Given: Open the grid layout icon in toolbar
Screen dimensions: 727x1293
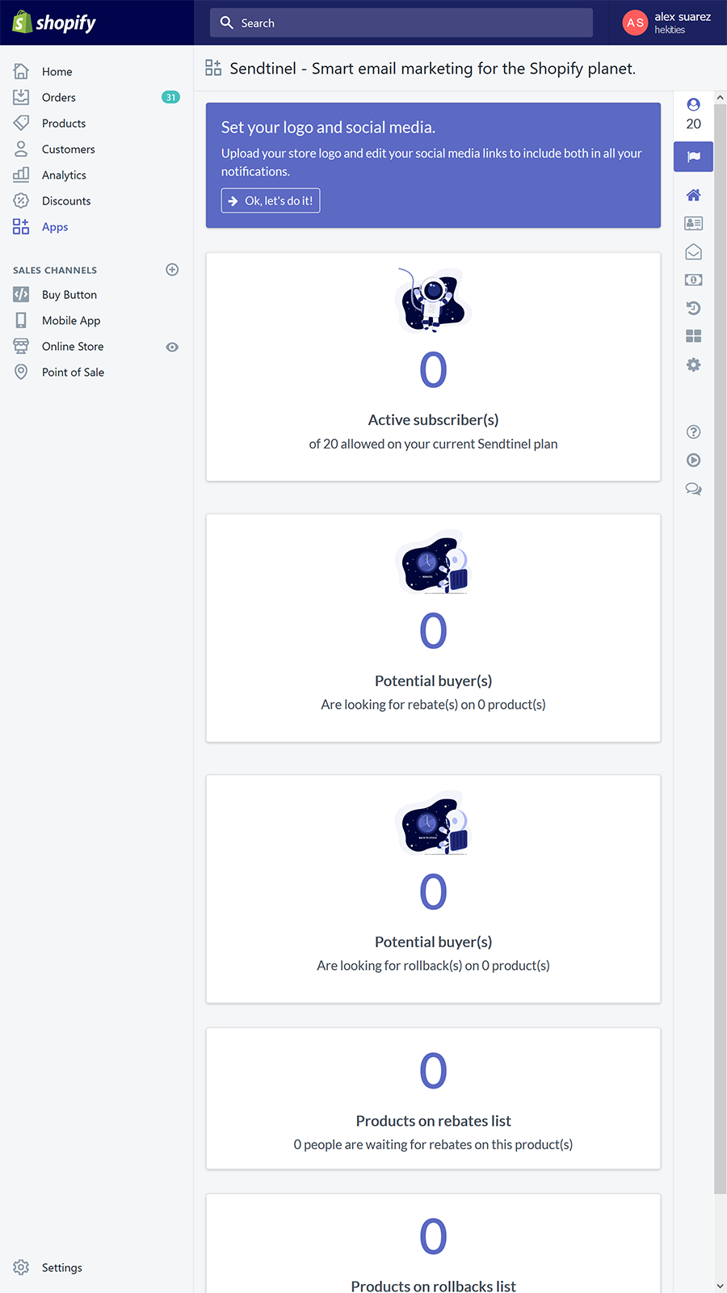Looking at the screenshot, I should point(693,336).
